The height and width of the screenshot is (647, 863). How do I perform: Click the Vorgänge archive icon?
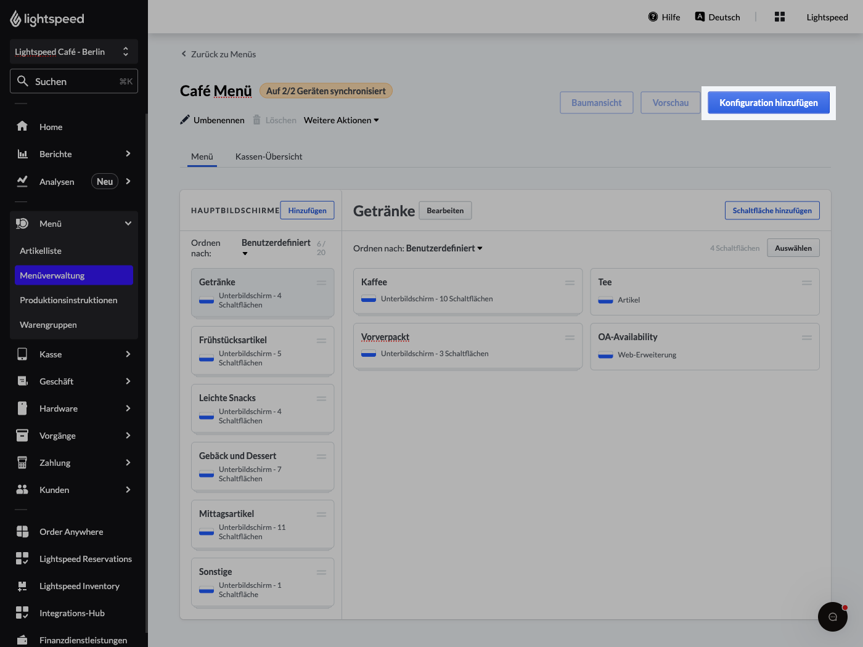[x=22, y=435]
